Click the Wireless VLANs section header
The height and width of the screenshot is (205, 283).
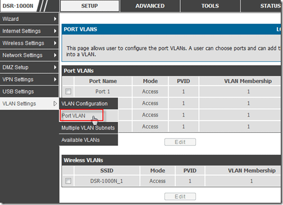pos(83,161)
